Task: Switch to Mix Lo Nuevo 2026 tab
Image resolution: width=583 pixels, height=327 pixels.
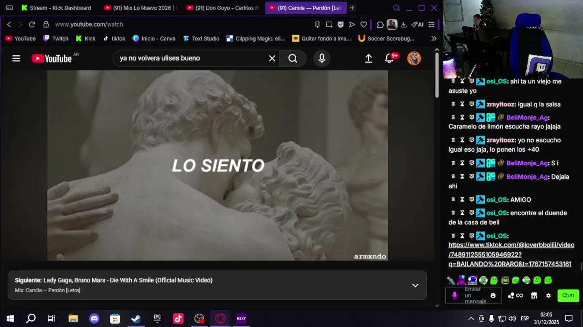Action: [140, 8]
